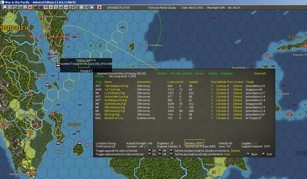
Task: Click the green 'All units' label under title
Action: click(99, 76)
